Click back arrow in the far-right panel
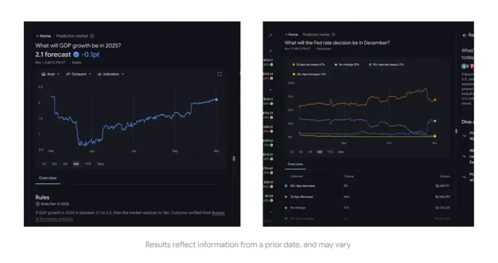The image size is (498, 263). point(464,35)
